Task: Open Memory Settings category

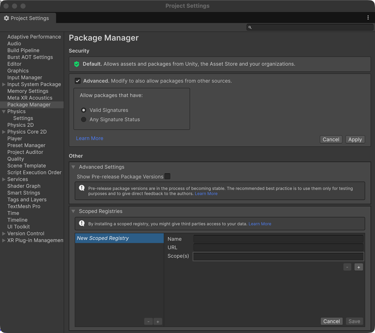Action: point(28,91)
